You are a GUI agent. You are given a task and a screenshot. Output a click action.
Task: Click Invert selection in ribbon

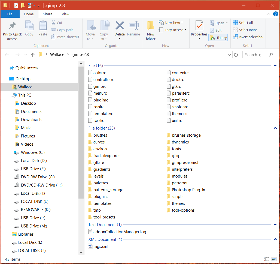(248, 37)
